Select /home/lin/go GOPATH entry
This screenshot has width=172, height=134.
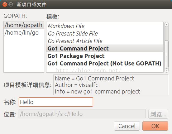pos(24,33)
